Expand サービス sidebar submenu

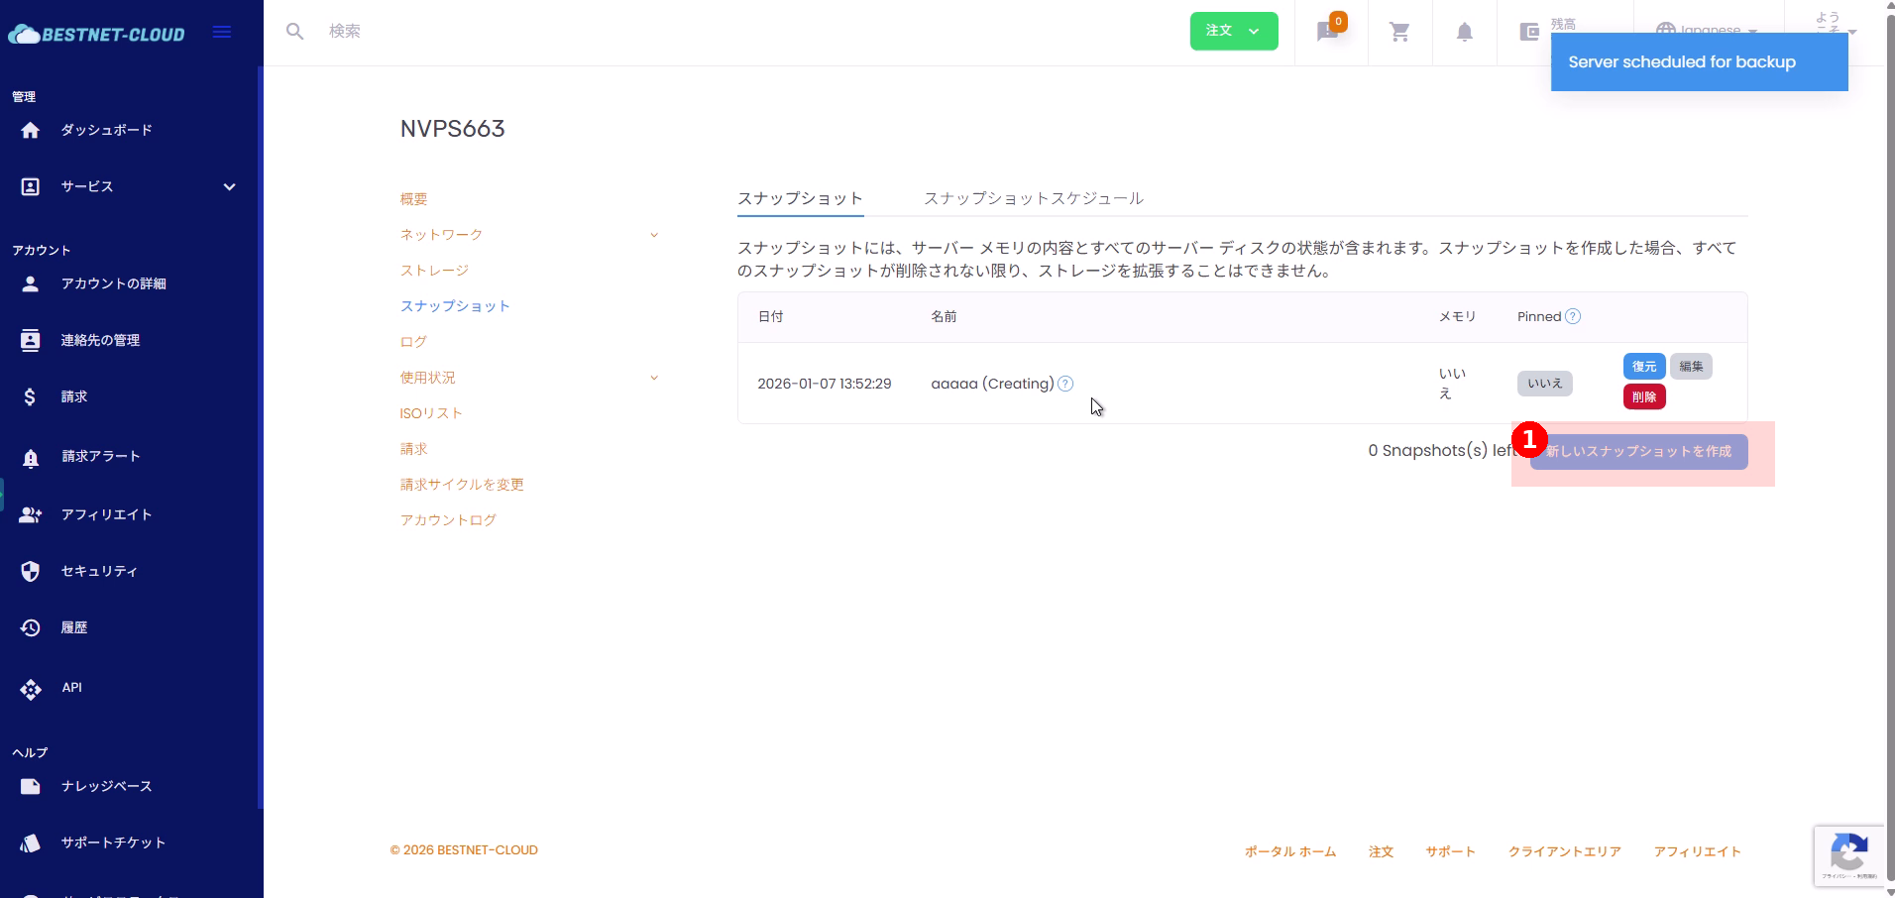pyautogui.click(x=229, y=186)
